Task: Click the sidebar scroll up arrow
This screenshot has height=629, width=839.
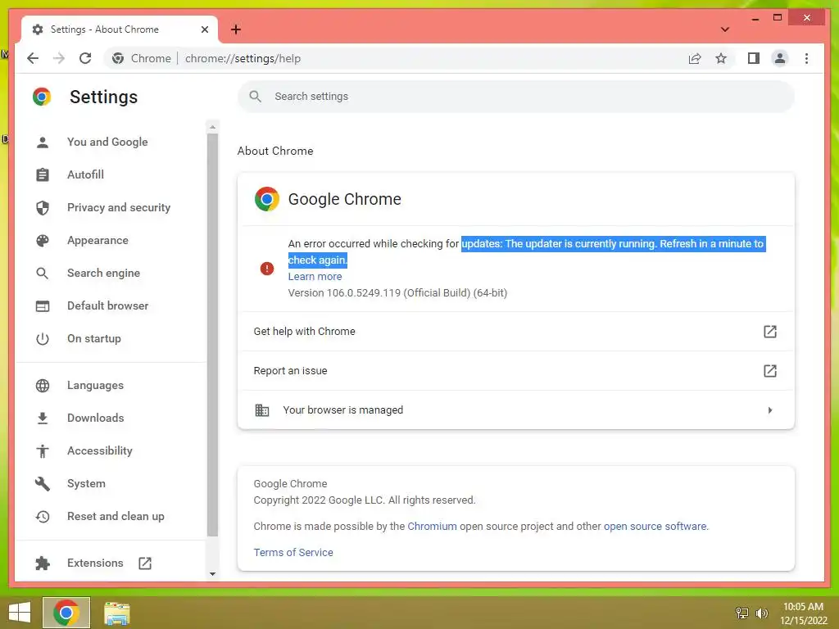Action: 212,127
